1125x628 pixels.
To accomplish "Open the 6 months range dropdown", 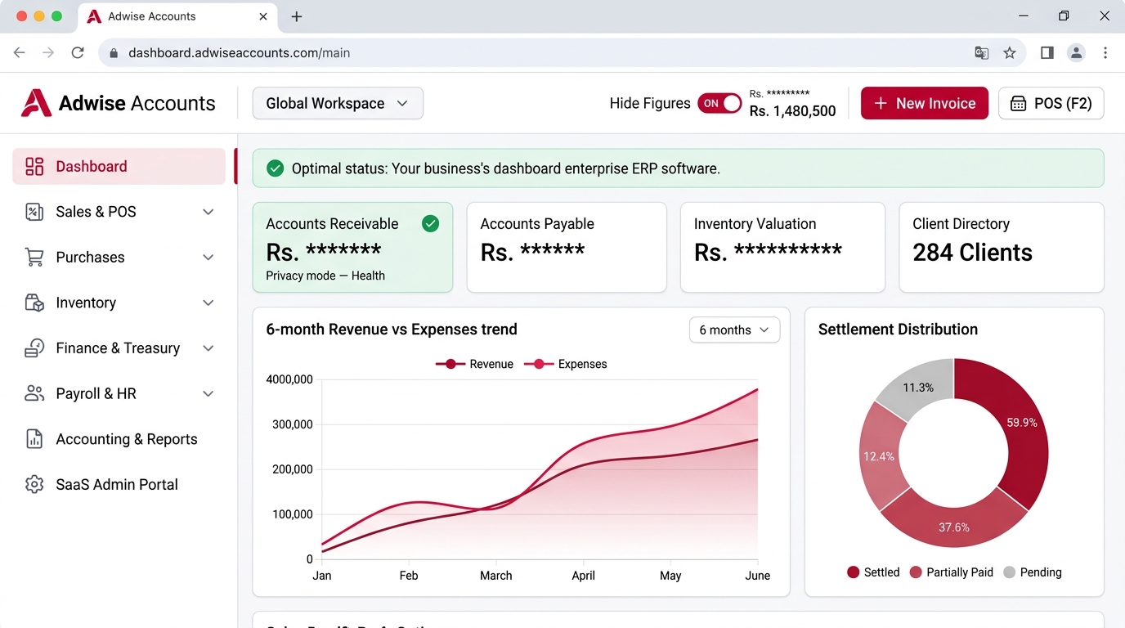I will pyautogui.click(x=734, y=330).
